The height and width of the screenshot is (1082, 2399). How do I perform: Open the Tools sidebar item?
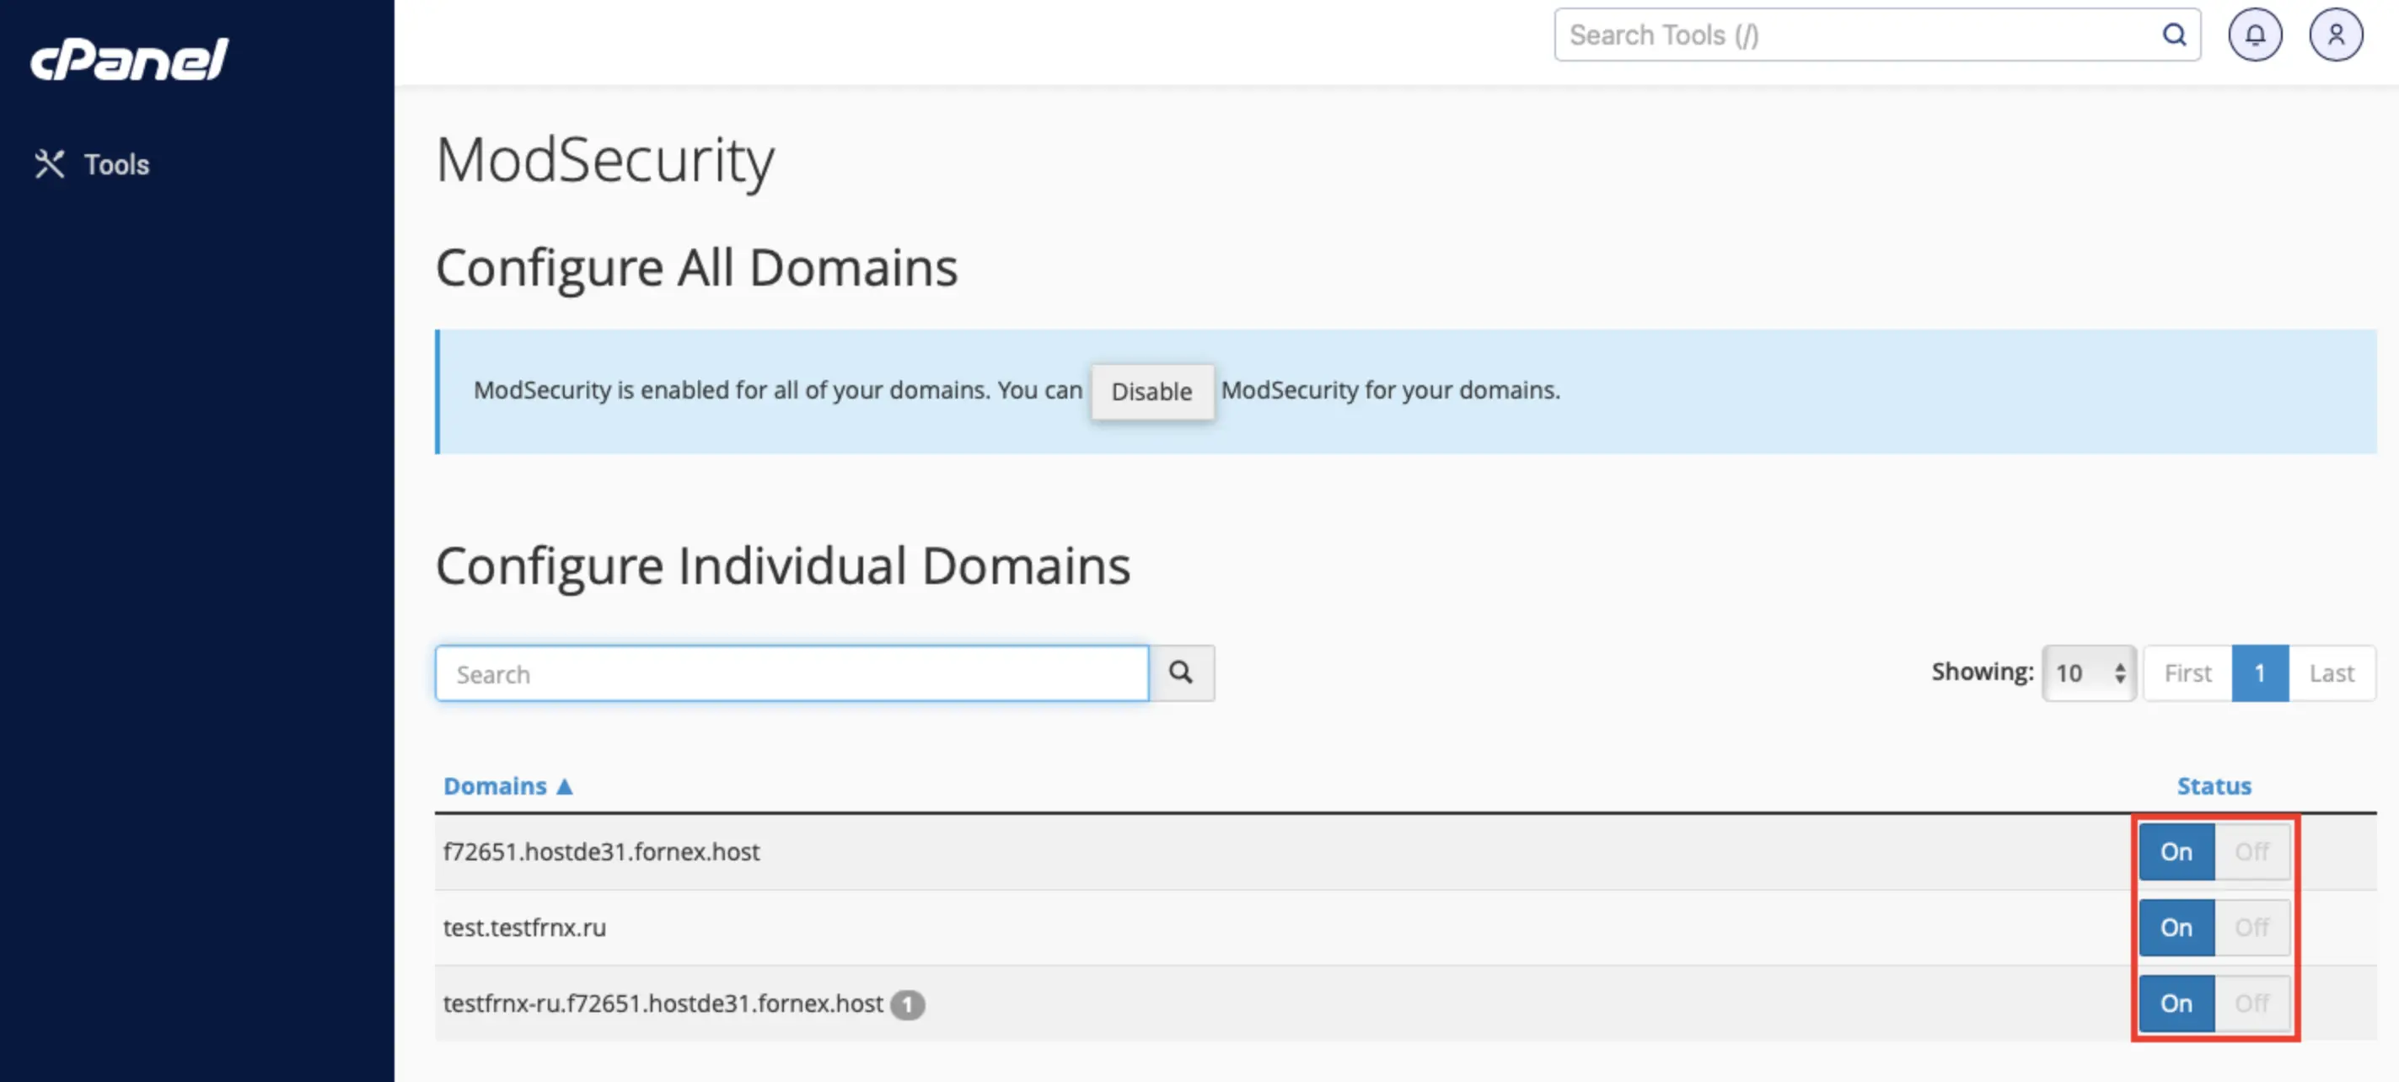click(91, 163)
